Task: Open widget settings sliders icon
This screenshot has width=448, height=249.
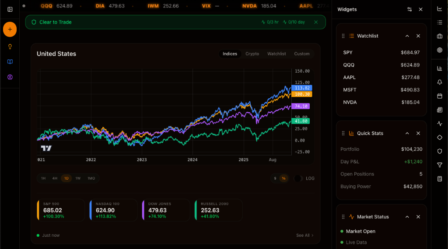Action: (x=409, y=9)
